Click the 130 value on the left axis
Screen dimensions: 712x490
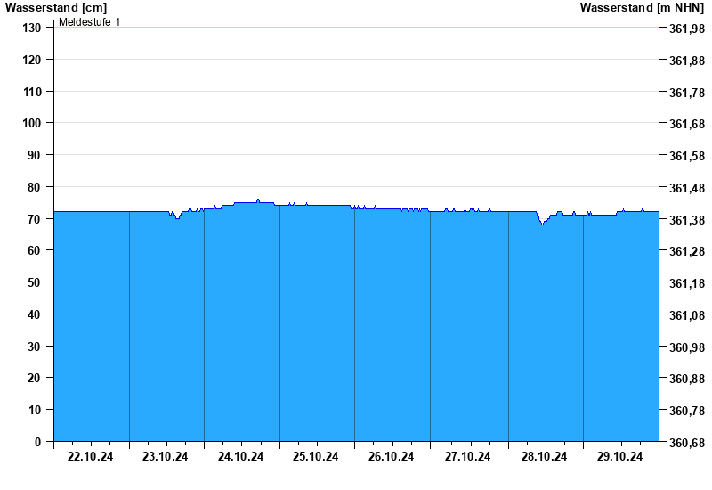(32, 28)
